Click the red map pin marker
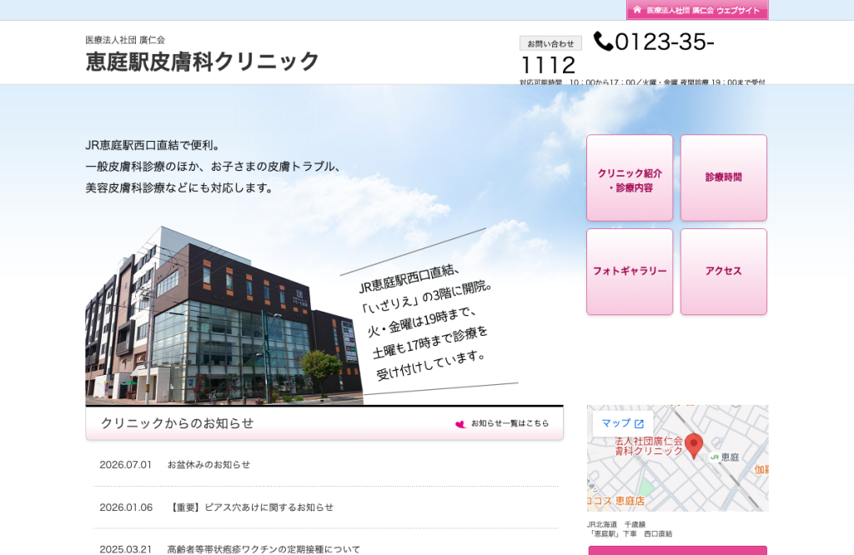Viewport: 854px width, 555px height. click(x=693, y=446)
